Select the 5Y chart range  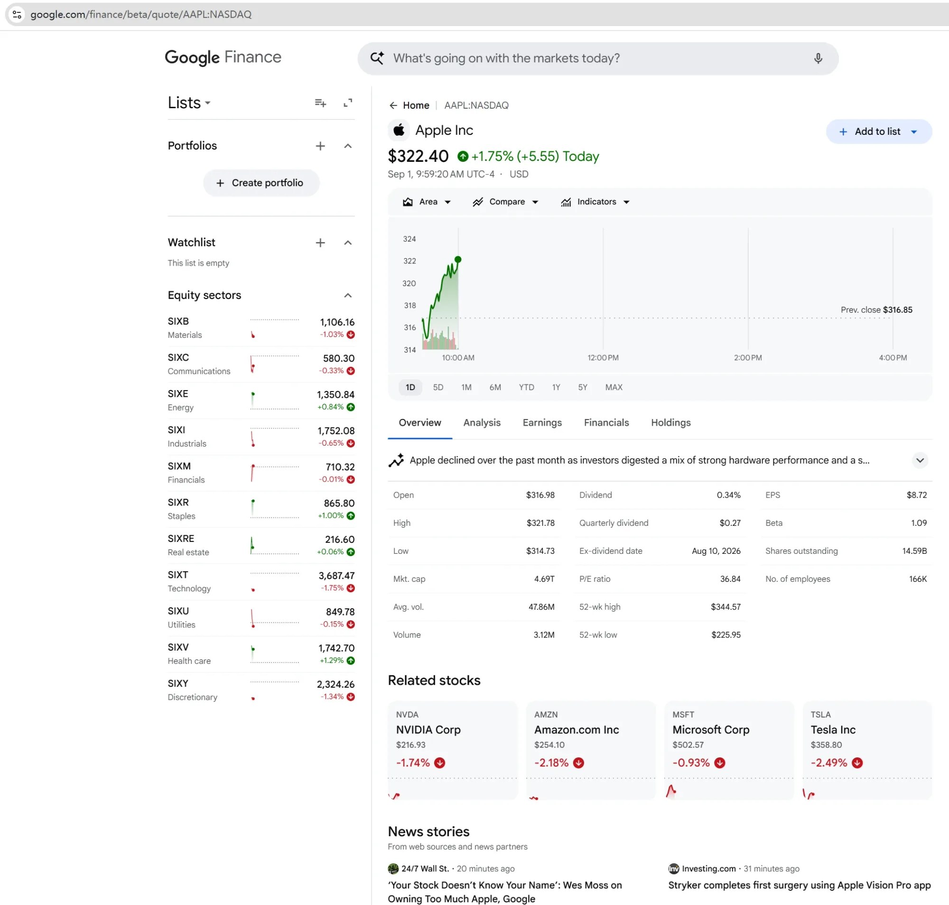(x=583, y=387)
